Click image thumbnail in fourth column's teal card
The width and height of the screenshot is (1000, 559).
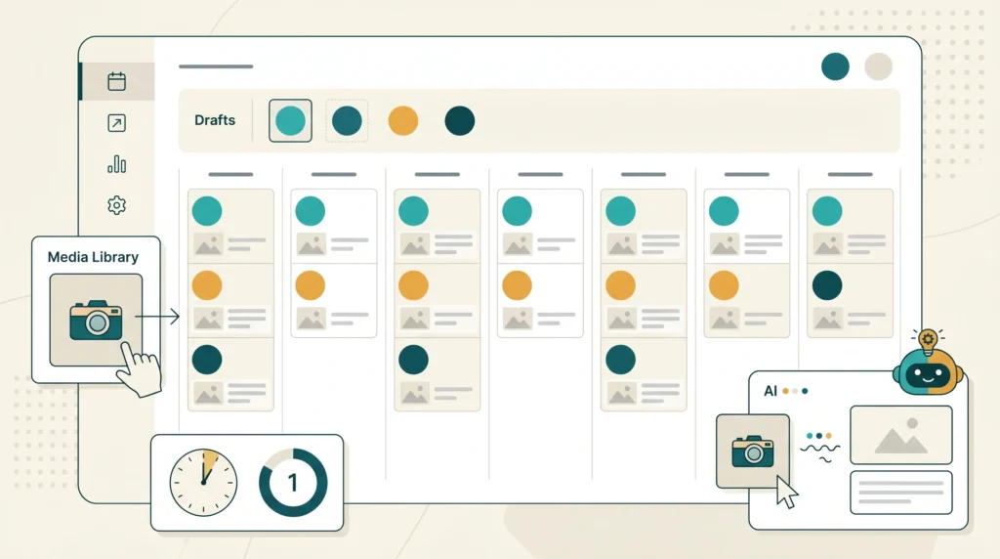[x=518, y=244]
